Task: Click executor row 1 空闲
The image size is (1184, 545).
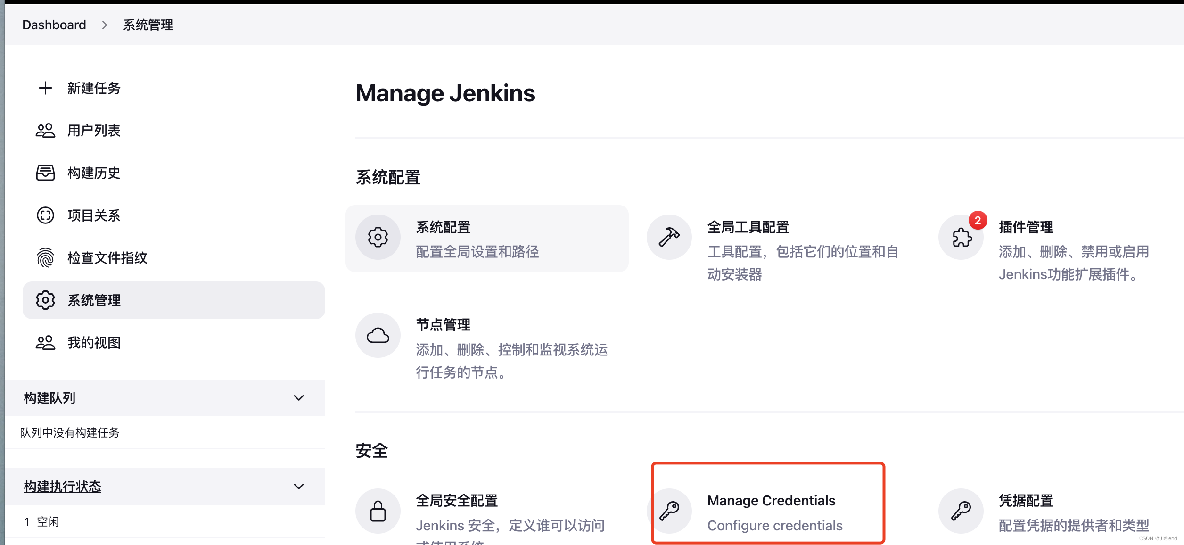Action: coord(41,522)
